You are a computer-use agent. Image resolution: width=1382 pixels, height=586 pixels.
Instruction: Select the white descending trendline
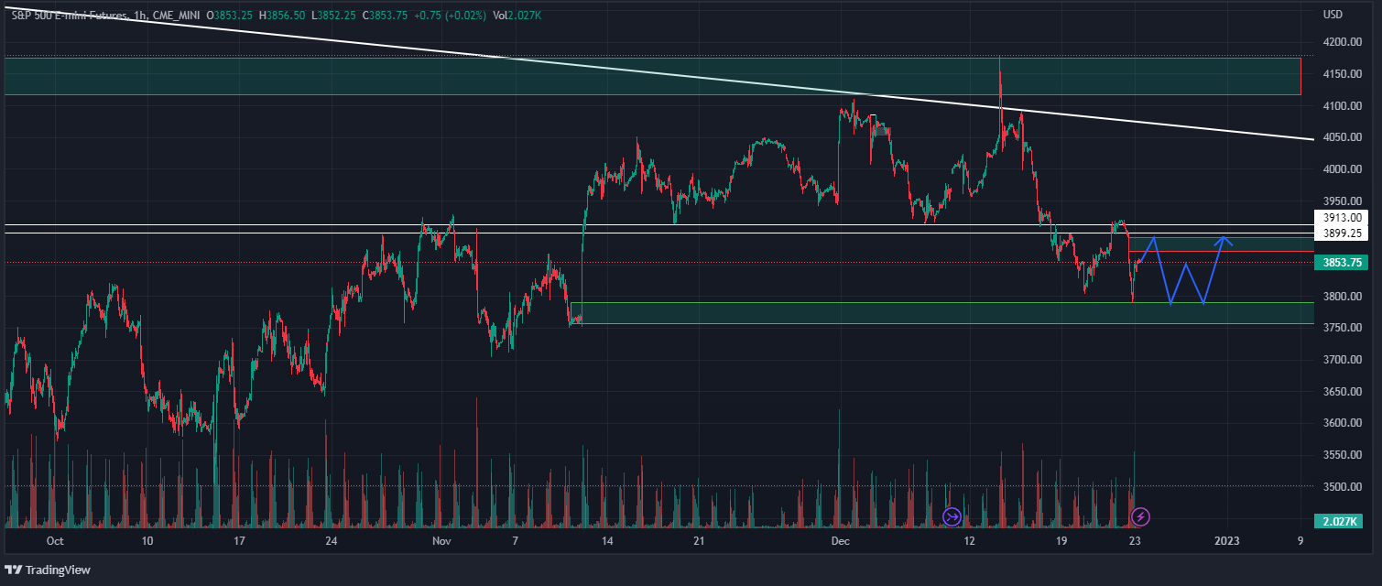641,74
